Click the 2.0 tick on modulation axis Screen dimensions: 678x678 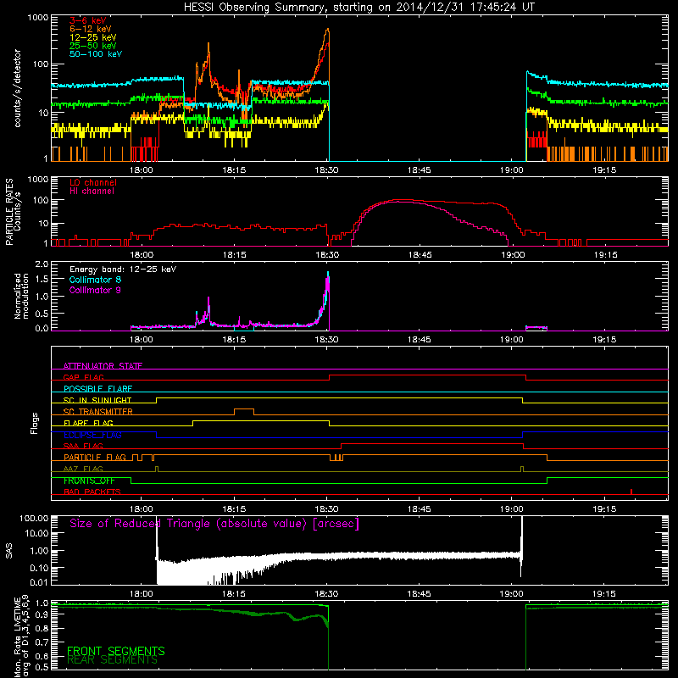42,264
